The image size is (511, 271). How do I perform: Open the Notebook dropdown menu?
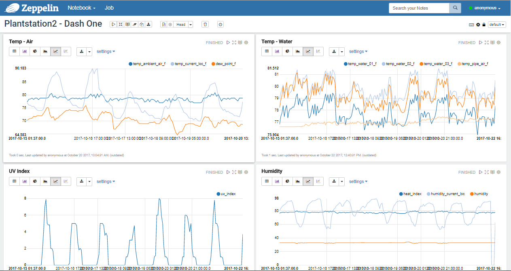click(x=82, y=8)
